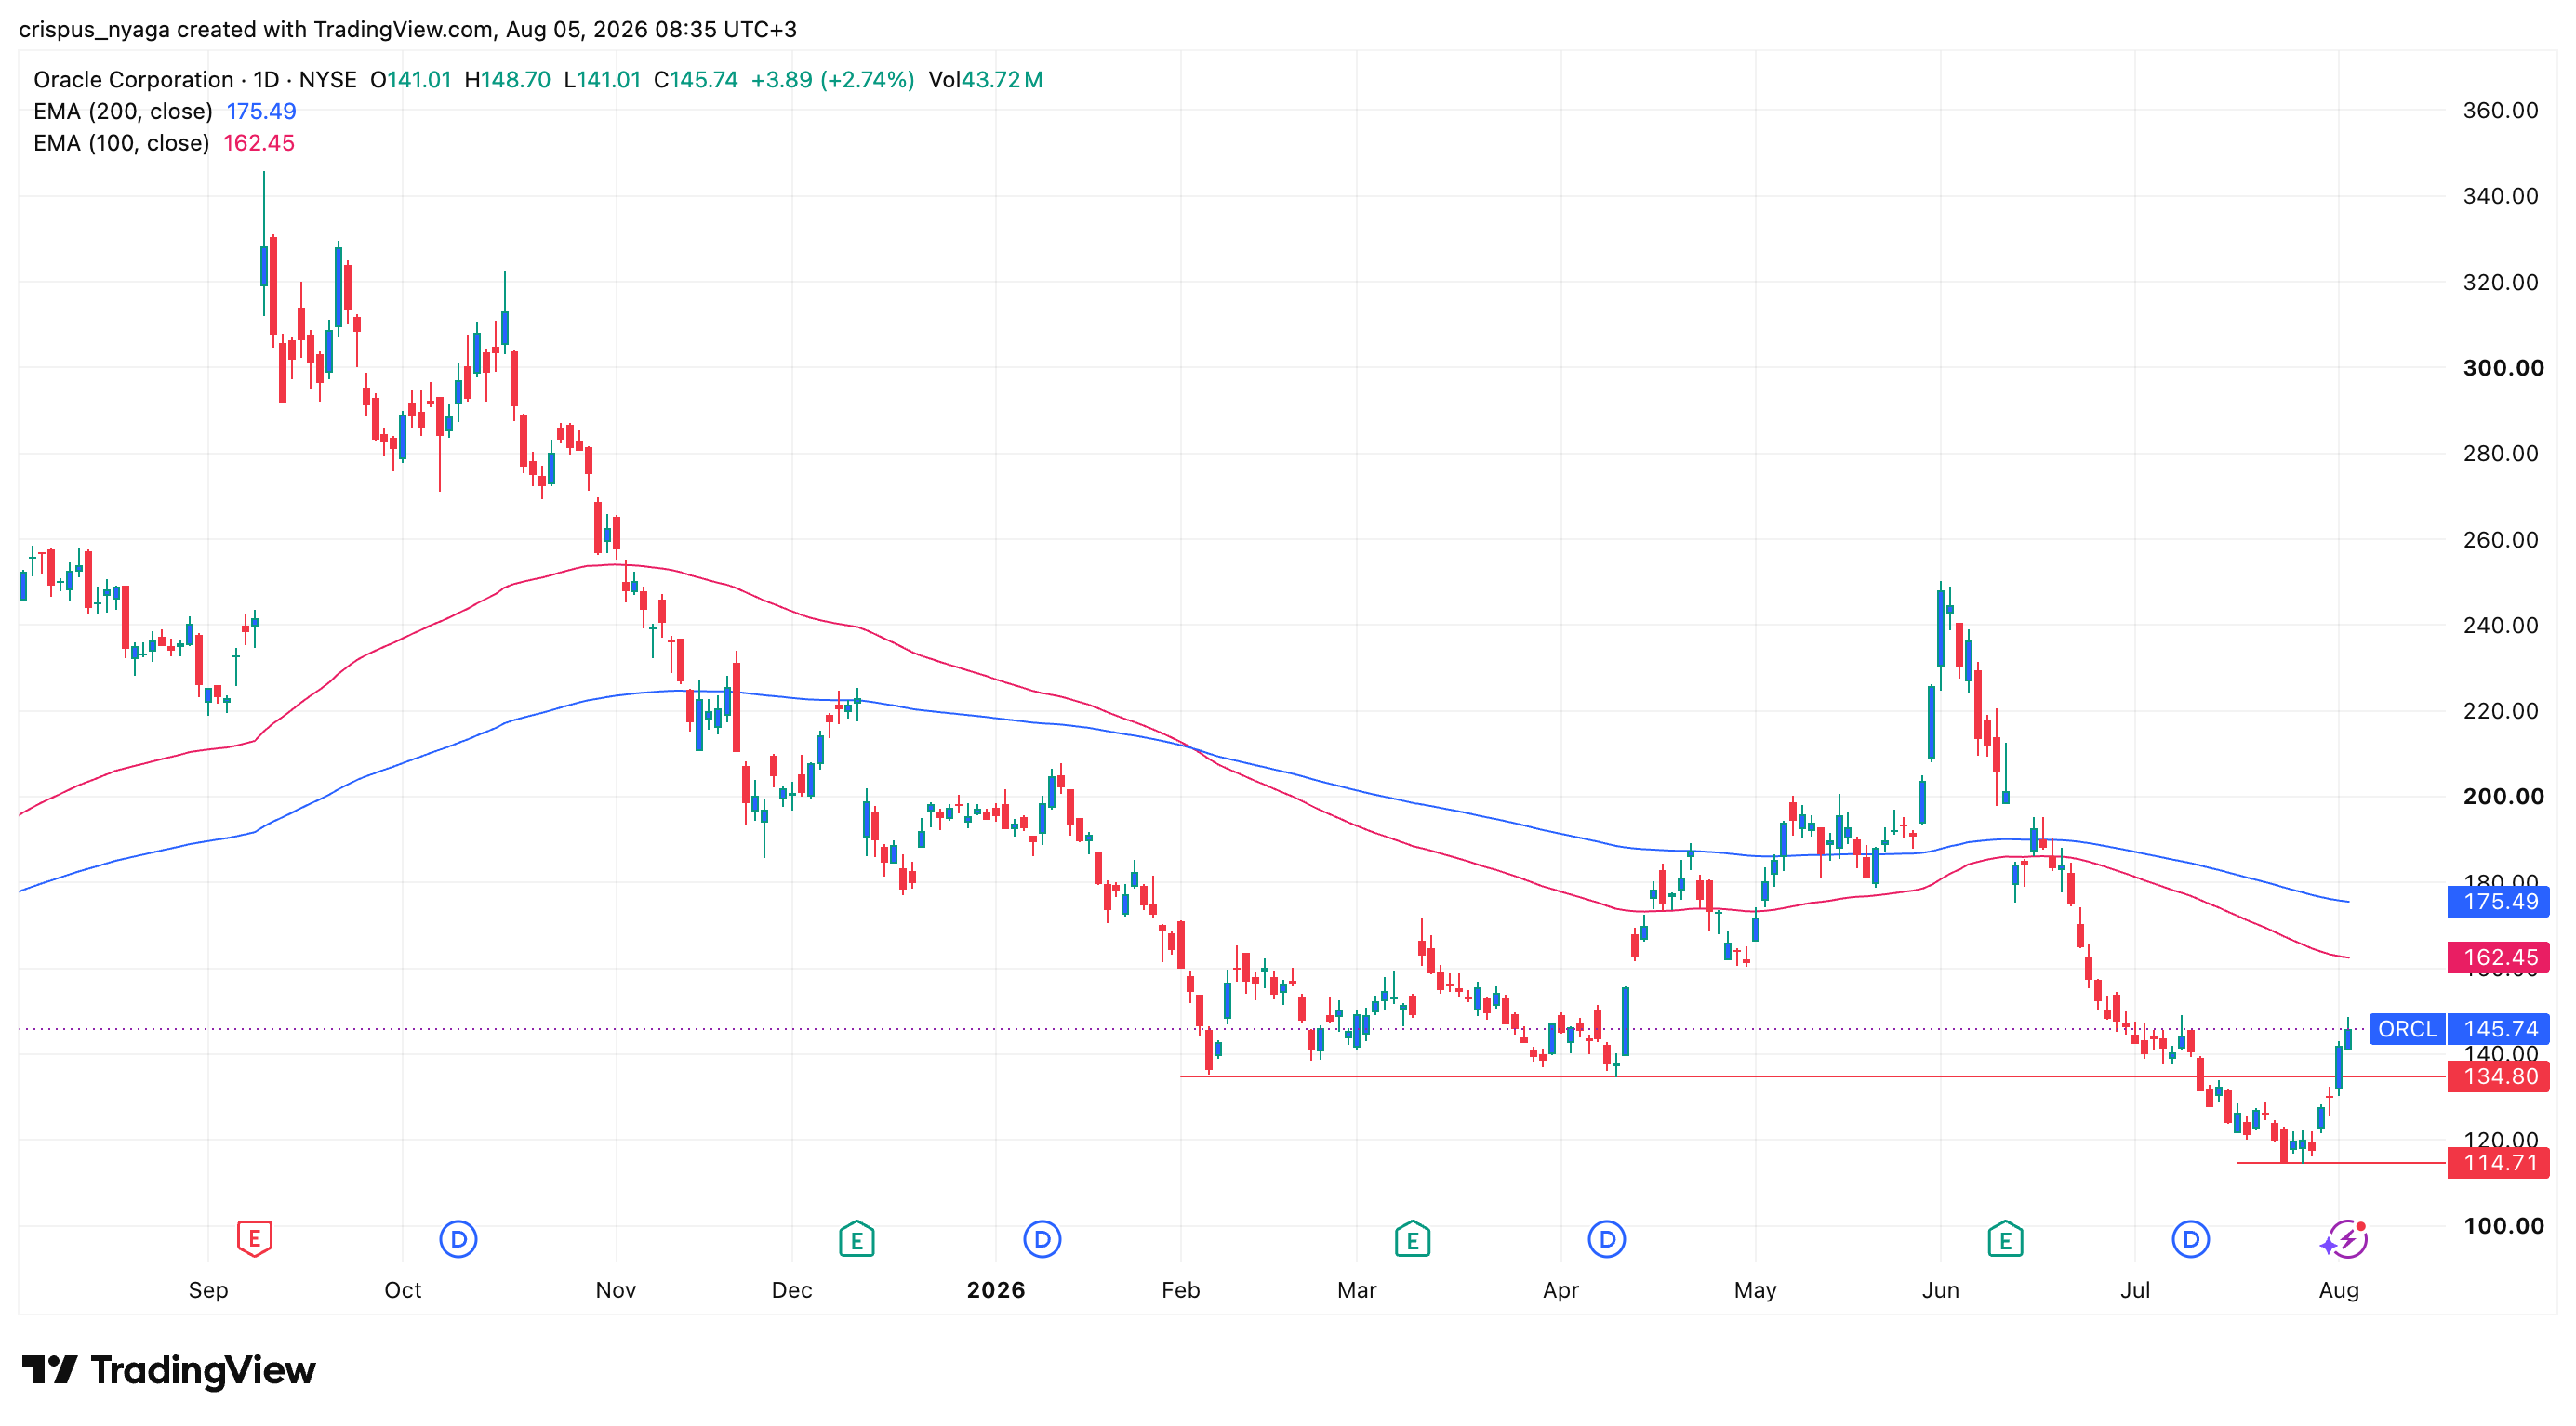Click the red 134.80 support level label
The height and width of the screenshot is (1426, 2576).
(x=2499, y=1076)
